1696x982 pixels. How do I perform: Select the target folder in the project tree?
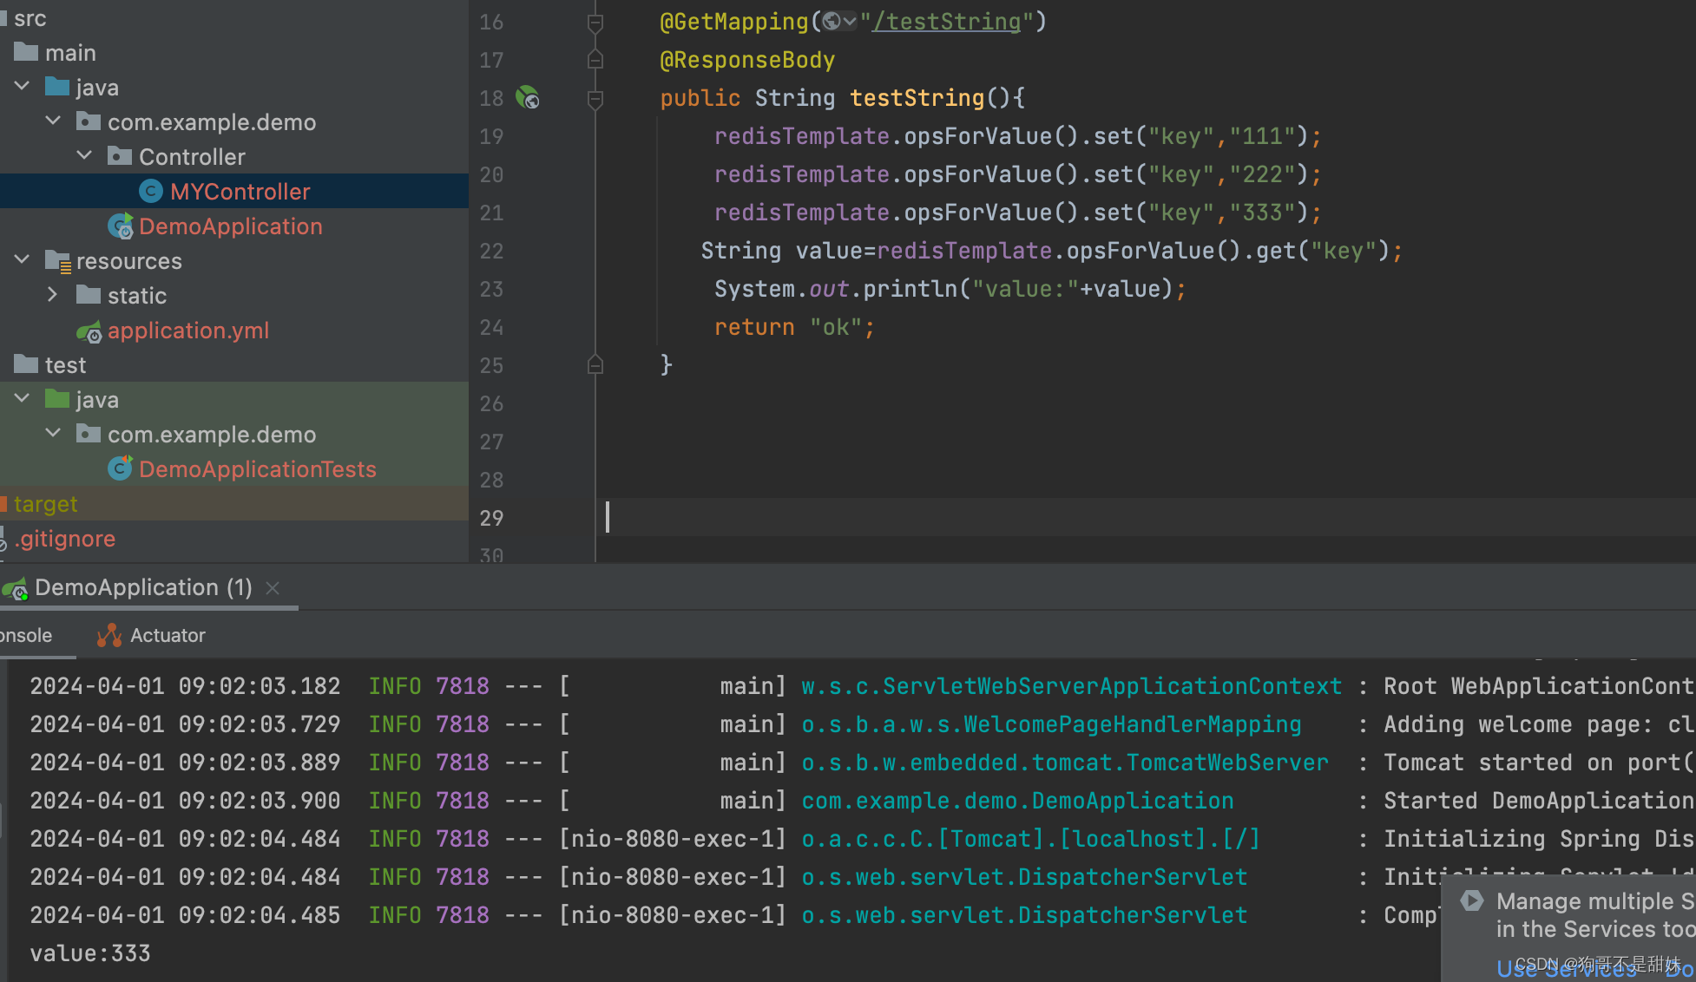[x=45, y=503]
